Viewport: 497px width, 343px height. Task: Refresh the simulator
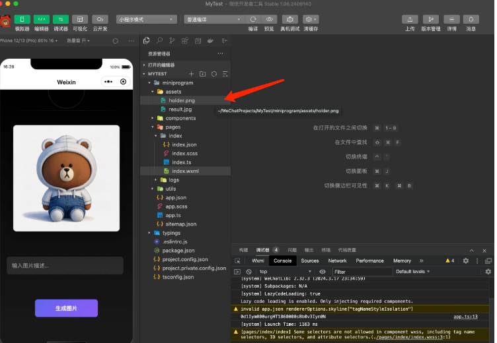pos(116,41)
